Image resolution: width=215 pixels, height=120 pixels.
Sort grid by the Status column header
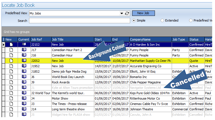coord(196,39)
